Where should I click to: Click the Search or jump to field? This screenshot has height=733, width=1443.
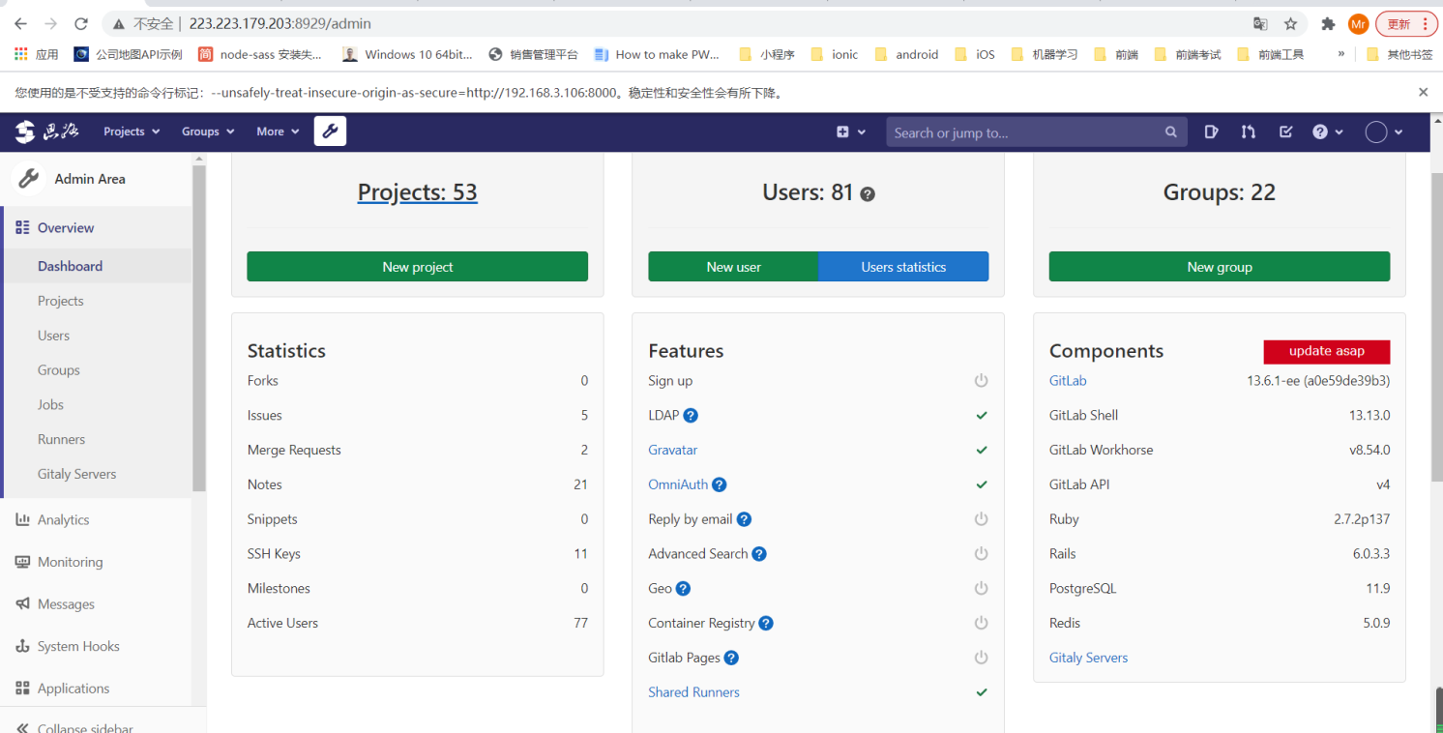click(1025, 132)
